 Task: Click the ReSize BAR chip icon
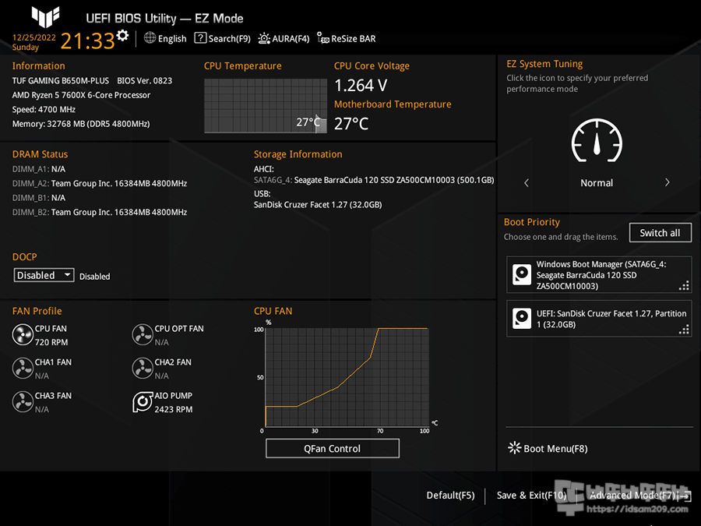[x=322, y=38]
